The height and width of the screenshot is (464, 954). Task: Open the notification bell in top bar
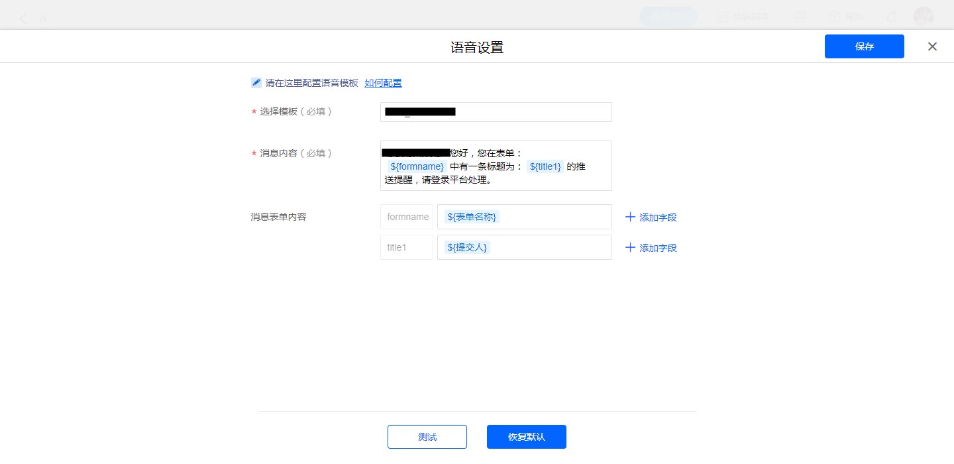point(891,17)
